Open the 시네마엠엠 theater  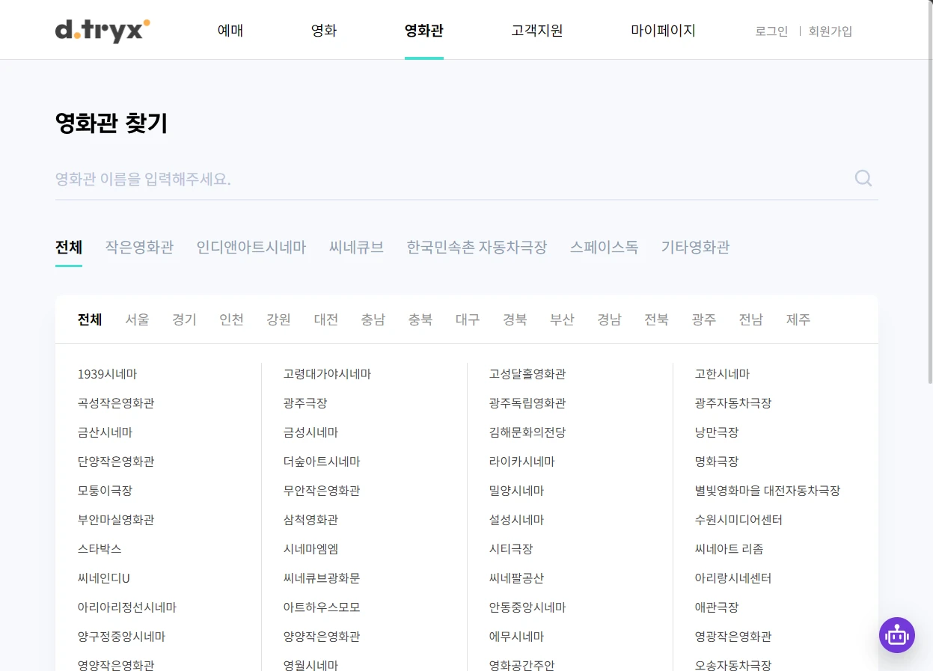coord(311,549)
